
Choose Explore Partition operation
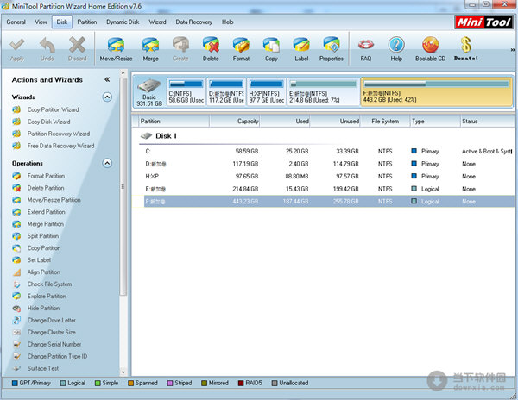point(47,297)
